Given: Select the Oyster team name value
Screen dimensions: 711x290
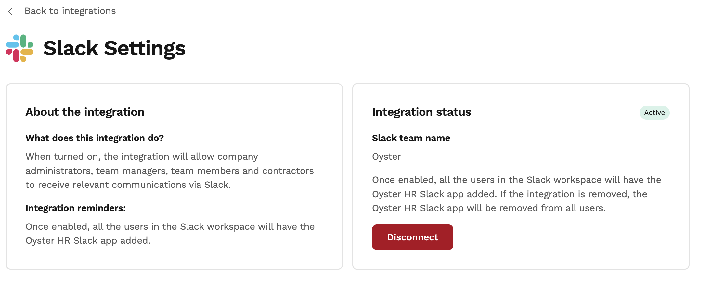Looking at the screenshot, I should pyautogui.click(x=386, y=157).
